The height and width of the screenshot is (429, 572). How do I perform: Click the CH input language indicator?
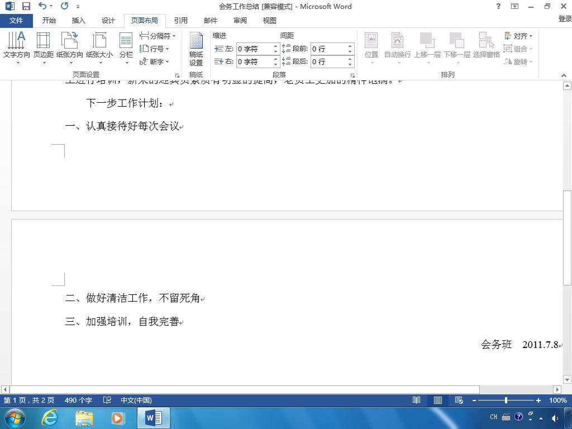tap(494, 417)
